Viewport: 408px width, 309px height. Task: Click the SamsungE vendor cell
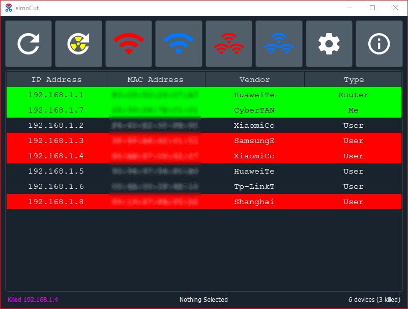254,141
